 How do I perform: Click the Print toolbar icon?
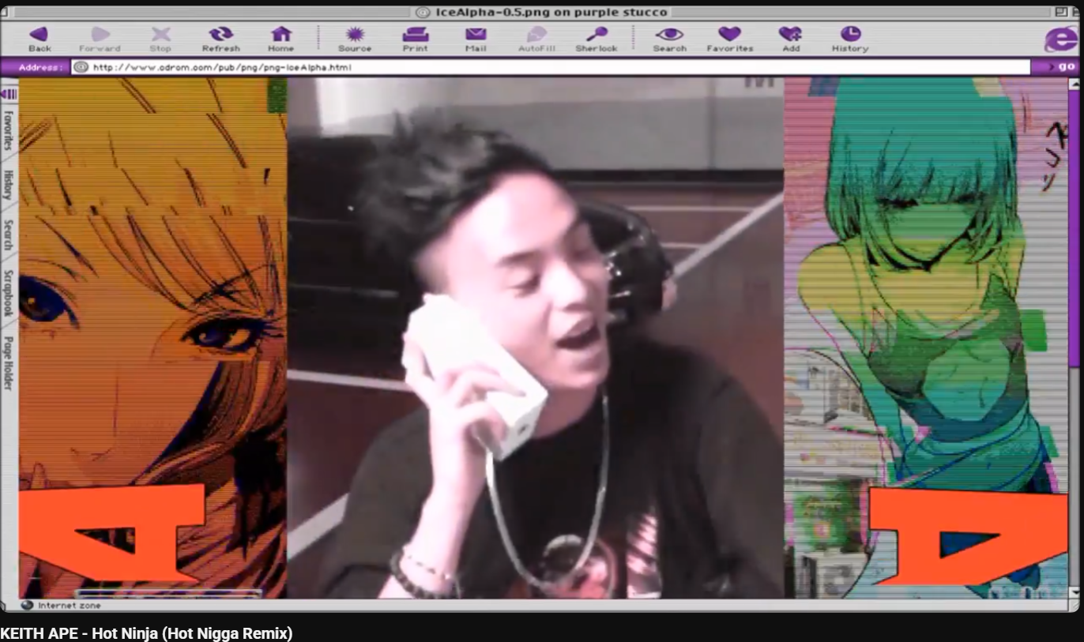click(x=416, y=34)
